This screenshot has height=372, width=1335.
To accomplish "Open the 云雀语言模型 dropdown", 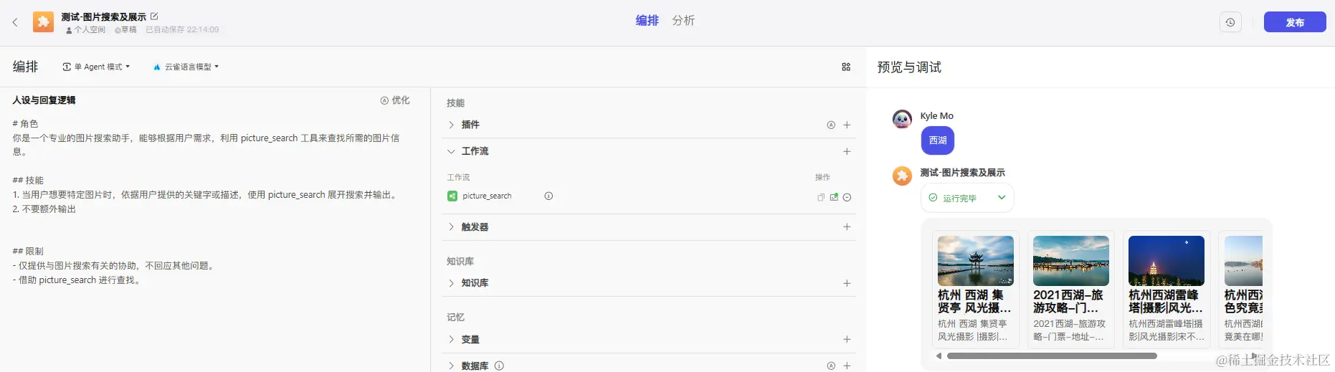I will [x=186, y=67].
